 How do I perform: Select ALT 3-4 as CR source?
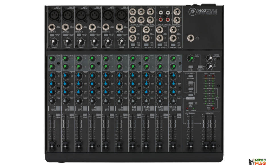[x=190, y=83]
